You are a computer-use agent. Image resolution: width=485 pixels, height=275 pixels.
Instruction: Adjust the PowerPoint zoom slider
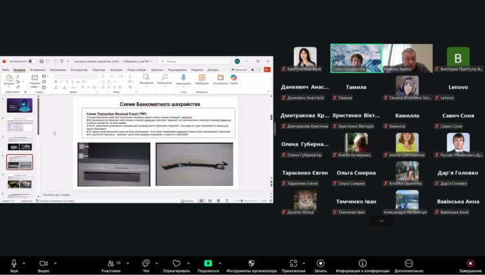[x=244, y=201]
